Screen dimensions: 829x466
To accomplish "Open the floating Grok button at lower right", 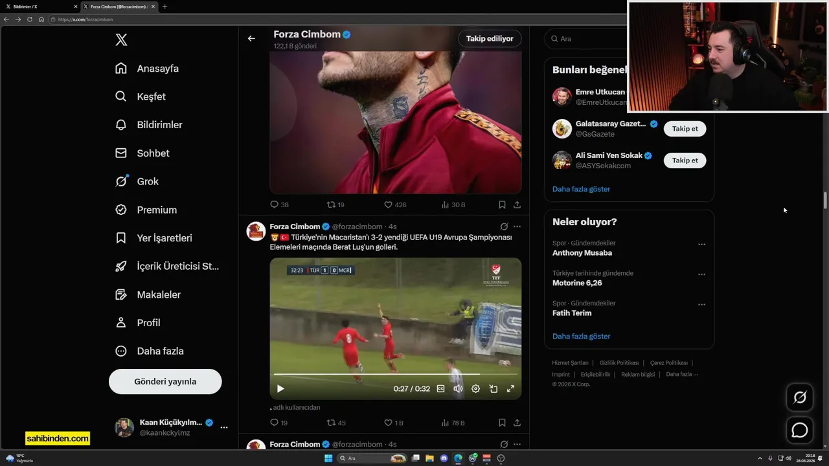I will [800, 397].
